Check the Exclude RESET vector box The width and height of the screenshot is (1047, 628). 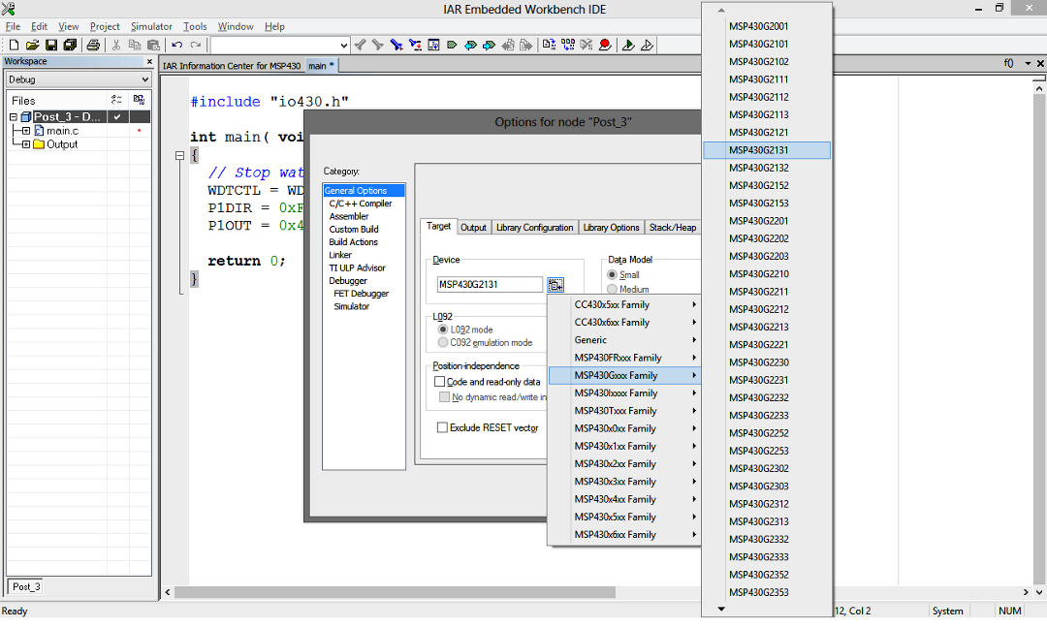[x=442, y=427]
